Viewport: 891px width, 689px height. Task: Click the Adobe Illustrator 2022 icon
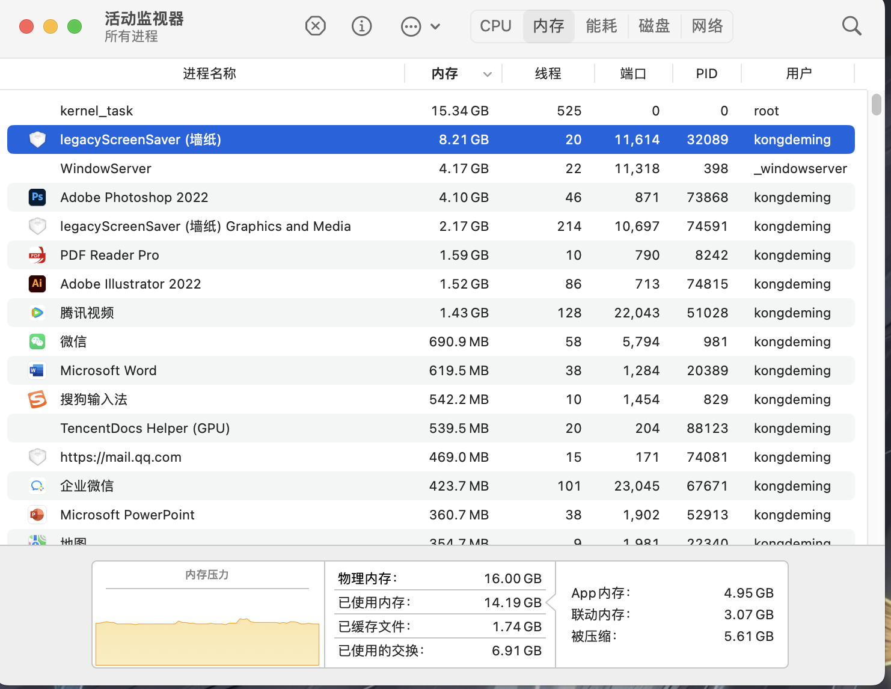37,284
